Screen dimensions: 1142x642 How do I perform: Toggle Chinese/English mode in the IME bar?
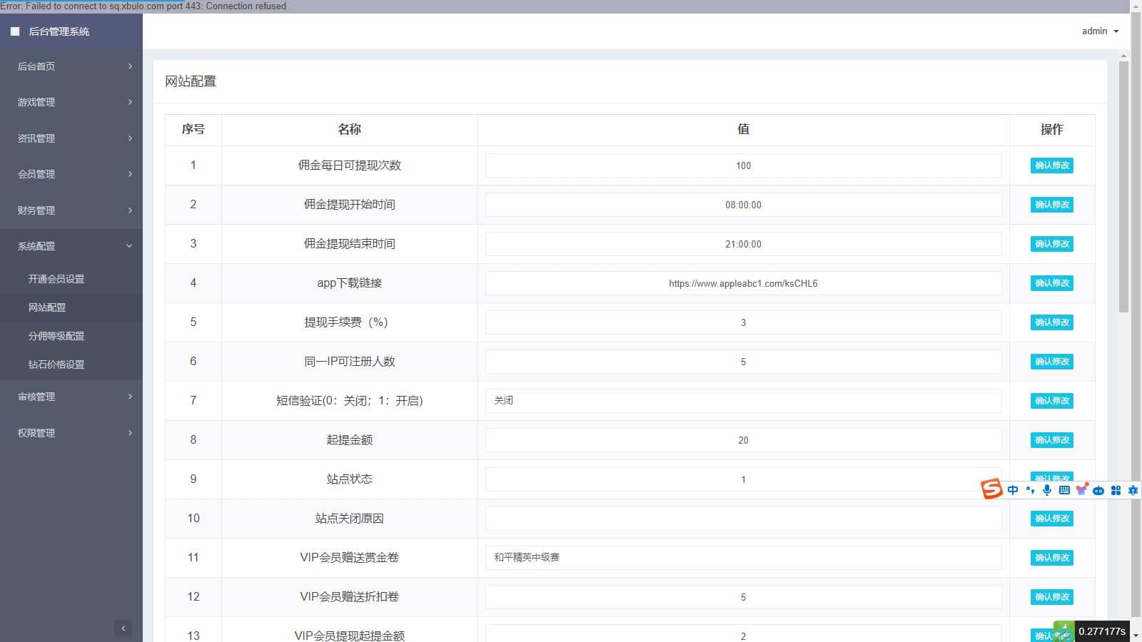[1013, 490]
